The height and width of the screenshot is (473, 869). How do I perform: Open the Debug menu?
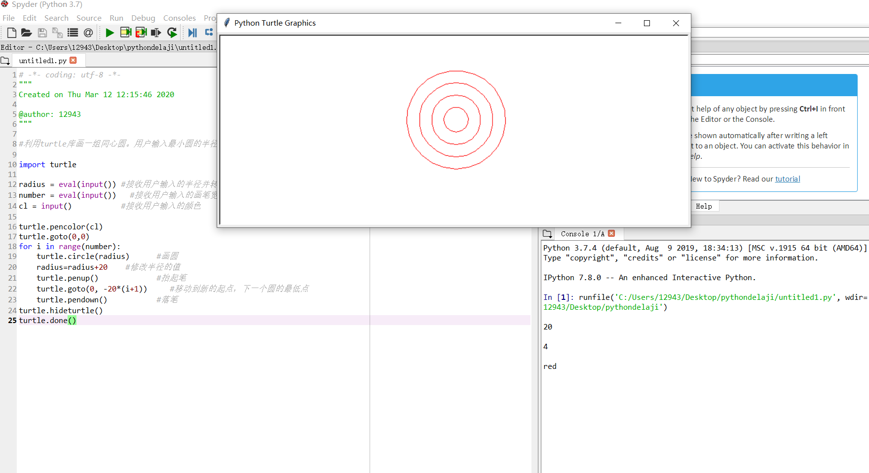point(143,18)
